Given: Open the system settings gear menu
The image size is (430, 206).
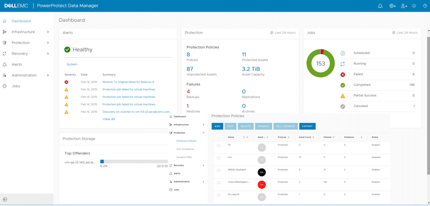Looking at the screenshot, I should (x=392, y=6).
